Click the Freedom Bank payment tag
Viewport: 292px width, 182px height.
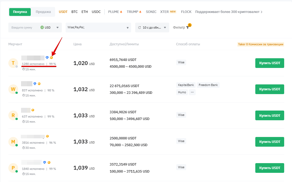(208, 85)
